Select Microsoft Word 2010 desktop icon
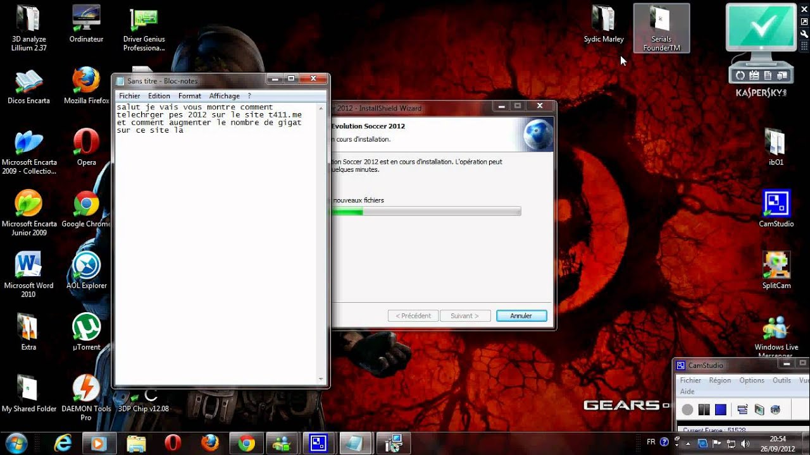 click(x=28, y=276)
